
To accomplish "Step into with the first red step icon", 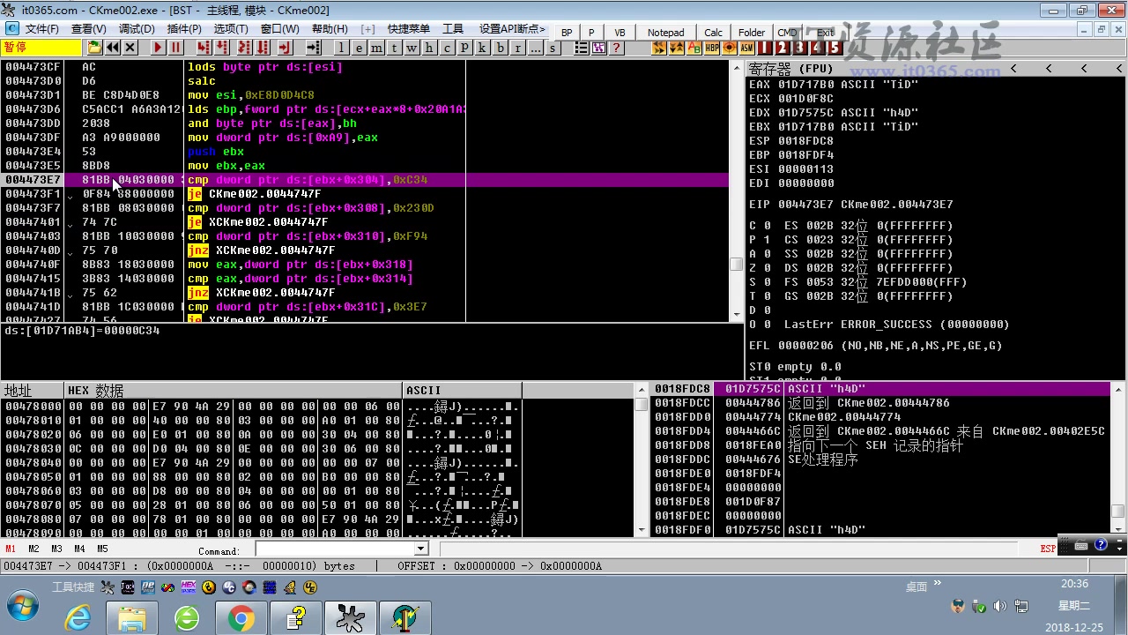I will tap(204, 48).
